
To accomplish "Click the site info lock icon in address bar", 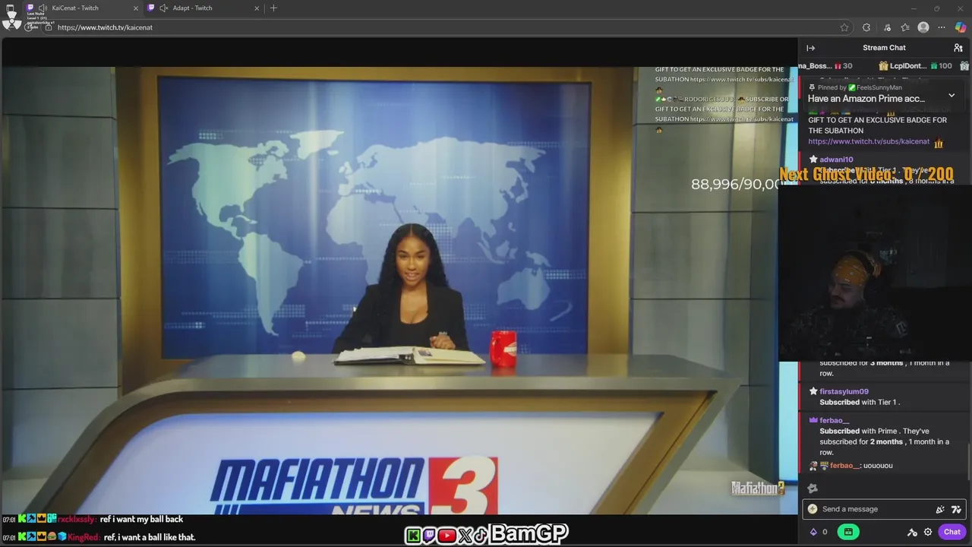I will (x=49, y=27).
